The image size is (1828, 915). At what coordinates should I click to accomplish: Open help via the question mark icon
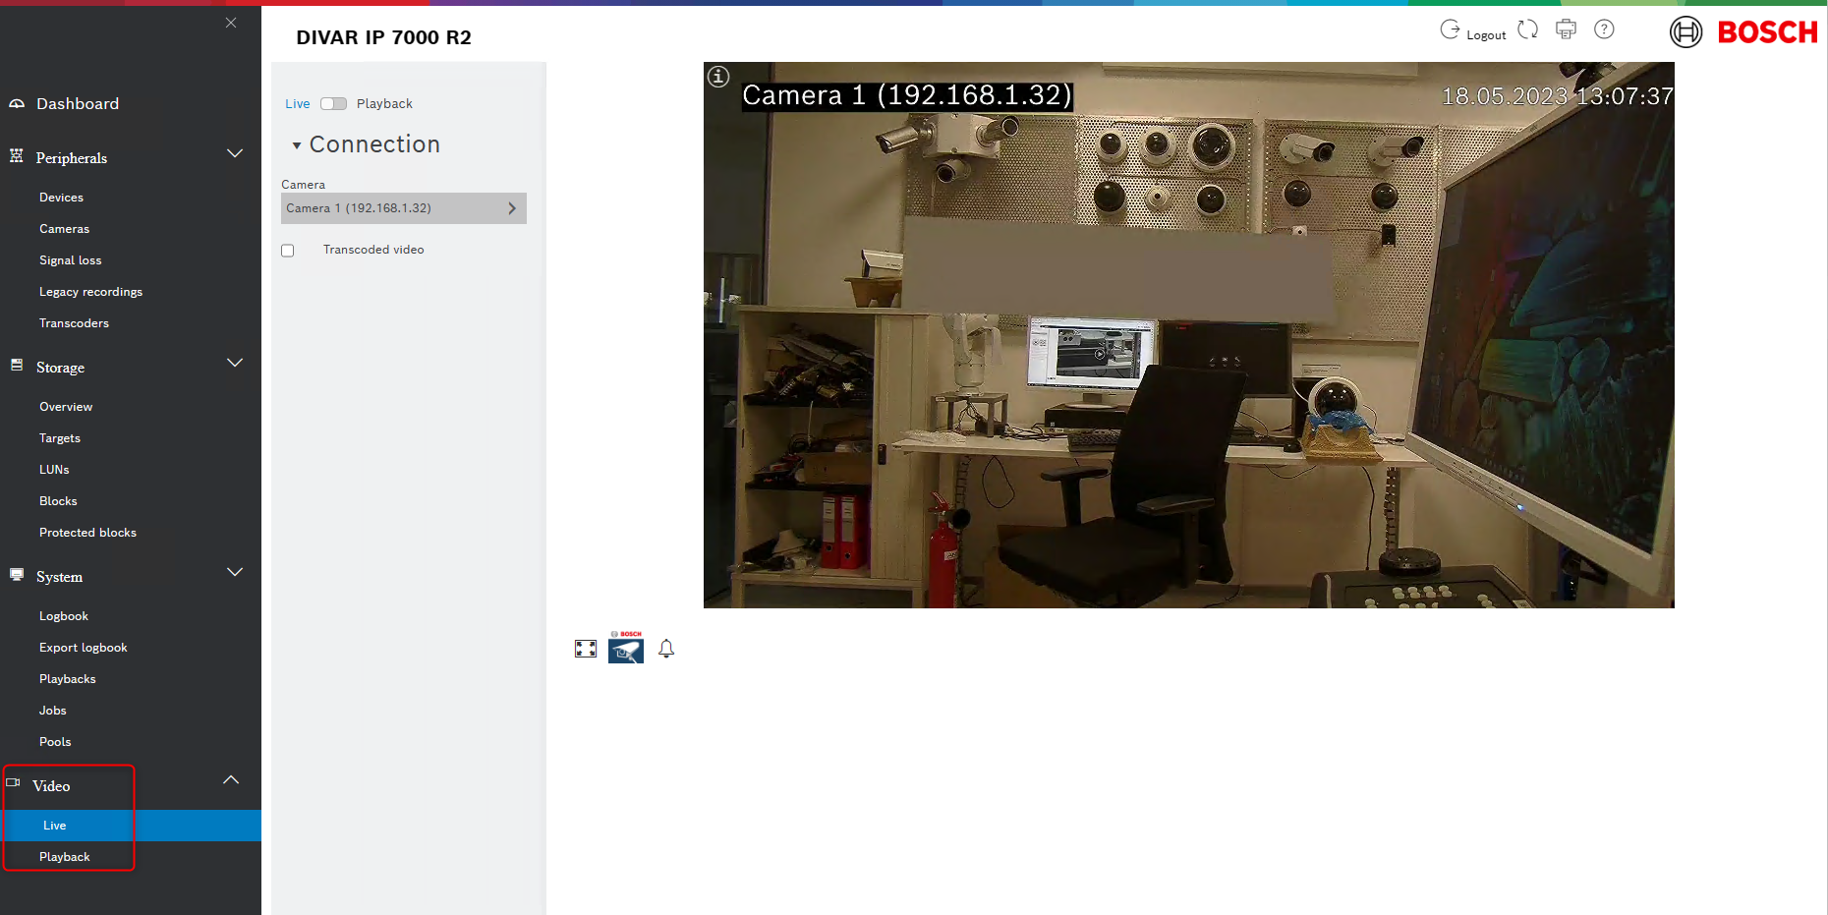[1604, 29]
